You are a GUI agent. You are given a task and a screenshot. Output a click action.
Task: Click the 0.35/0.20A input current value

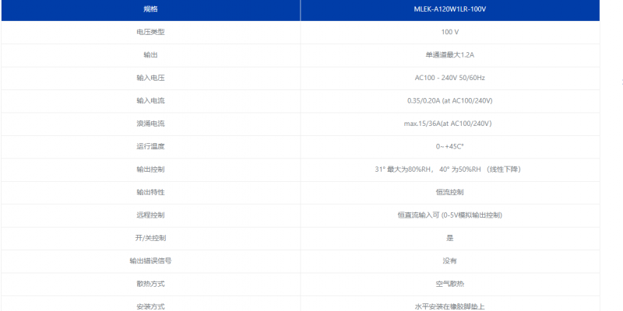(x=450, y=101)
